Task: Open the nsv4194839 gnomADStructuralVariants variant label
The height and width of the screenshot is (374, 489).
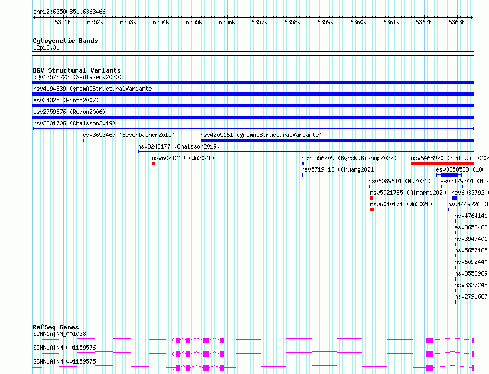Action: click(94, 89)
